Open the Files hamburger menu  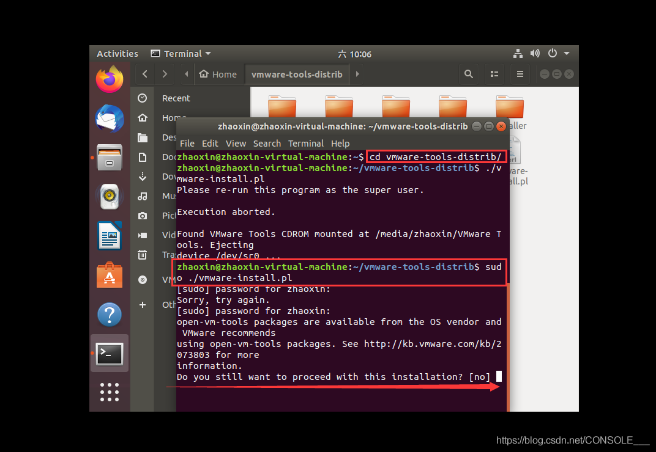[520, 74]
